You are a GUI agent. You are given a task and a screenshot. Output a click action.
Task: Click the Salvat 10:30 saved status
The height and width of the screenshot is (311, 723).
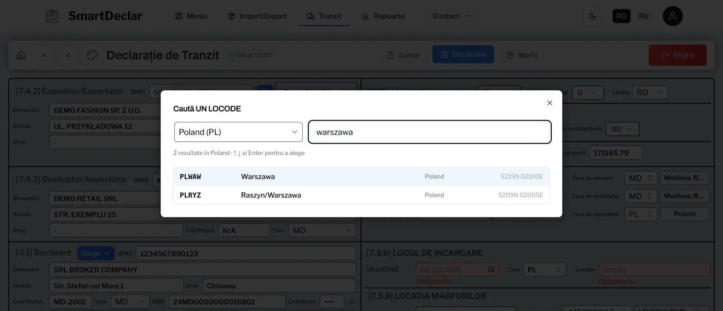(249, 55)
